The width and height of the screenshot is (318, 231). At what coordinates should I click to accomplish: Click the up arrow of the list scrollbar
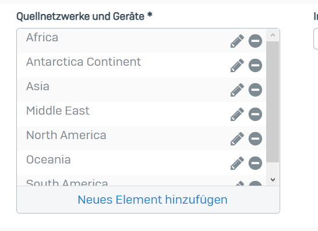click(273, 35)
